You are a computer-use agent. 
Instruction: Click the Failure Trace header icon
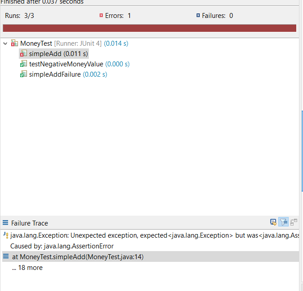click(5, 223)
